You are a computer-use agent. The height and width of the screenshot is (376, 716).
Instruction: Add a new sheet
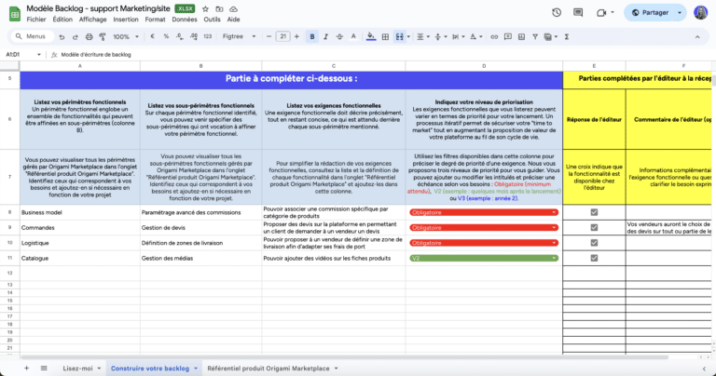(26, 369)
